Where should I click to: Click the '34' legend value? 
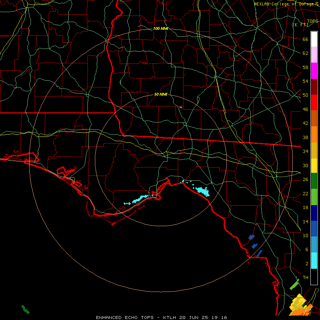[x=305, y=151]
